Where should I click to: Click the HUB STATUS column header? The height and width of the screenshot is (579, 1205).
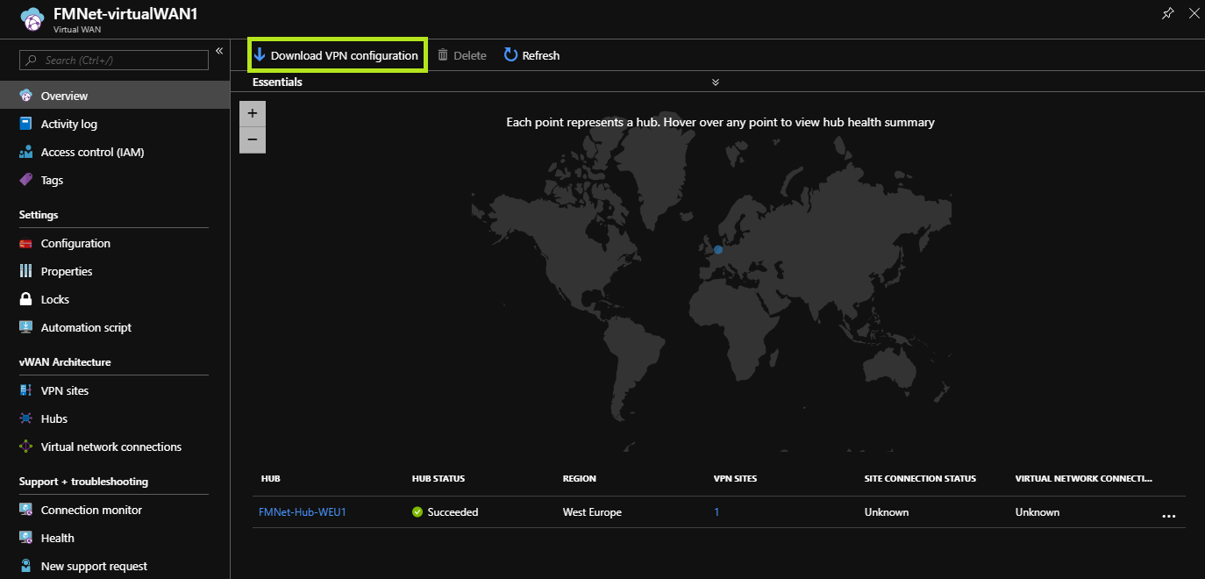pos(439,479)
